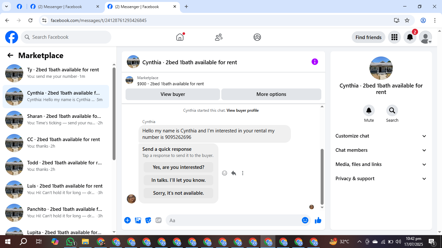Viewport: 442px width, 248px height.
Task: Click the chat messages scrollbar
Action: click(322, 177)
